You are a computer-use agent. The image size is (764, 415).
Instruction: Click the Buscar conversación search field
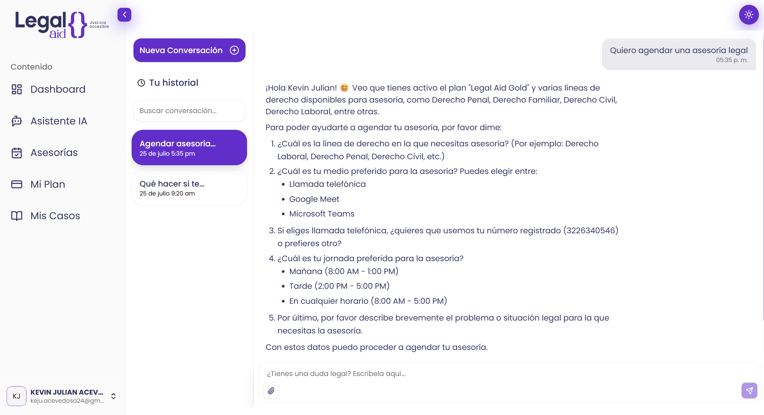[x=190, y=111]
